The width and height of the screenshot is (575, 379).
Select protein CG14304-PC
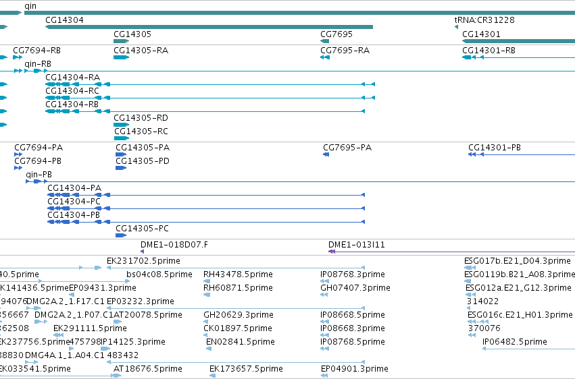point(74,202)
